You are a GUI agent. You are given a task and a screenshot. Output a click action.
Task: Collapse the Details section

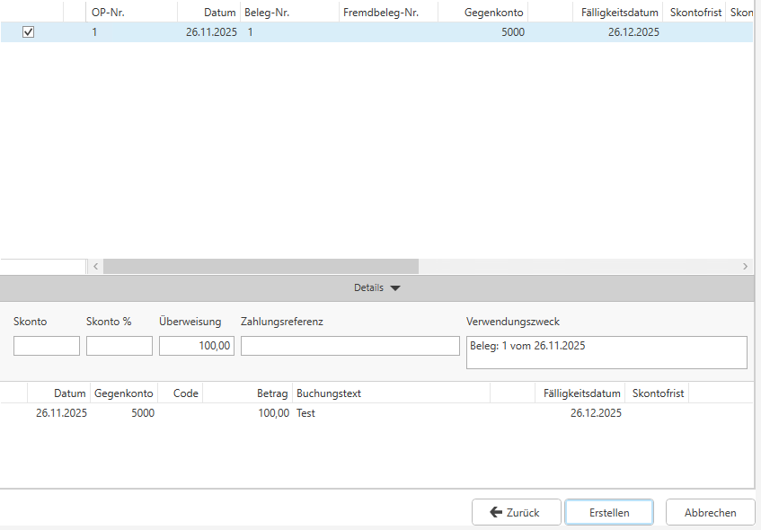click(377, 288)
